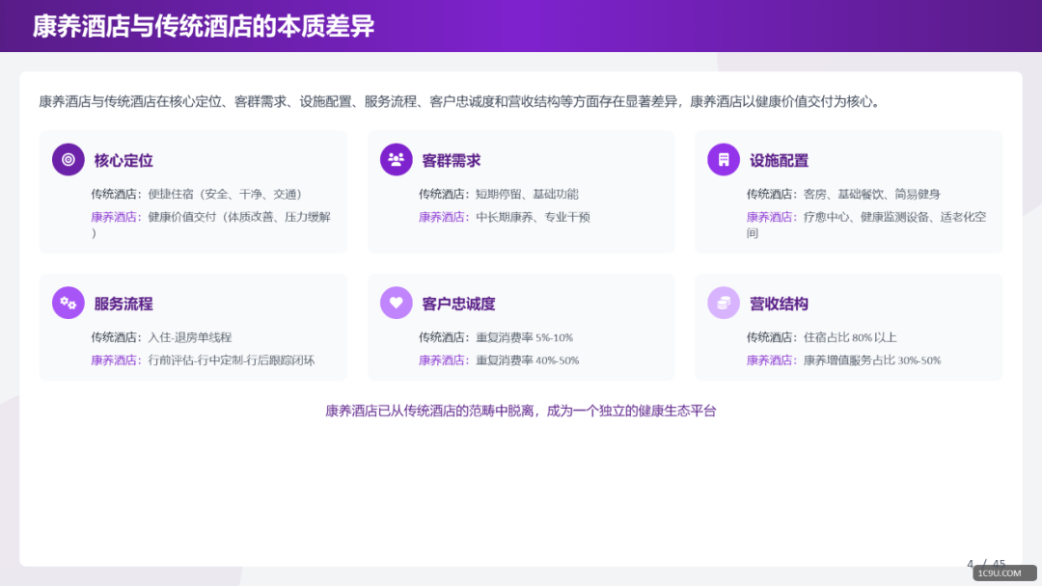Select the 设施配置 building icon
Viewport: 1042px width, 586px height.
click(x=723, y=159)
